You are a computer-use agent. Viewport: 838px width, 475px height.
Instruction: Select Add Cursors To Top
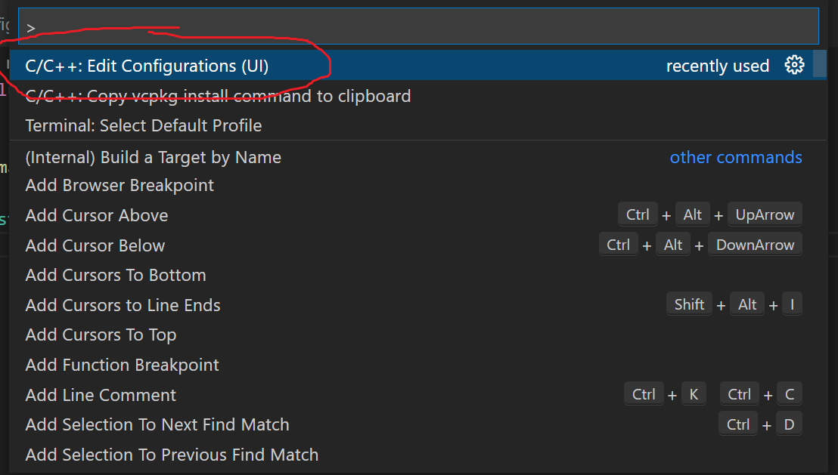coord(100,335)
